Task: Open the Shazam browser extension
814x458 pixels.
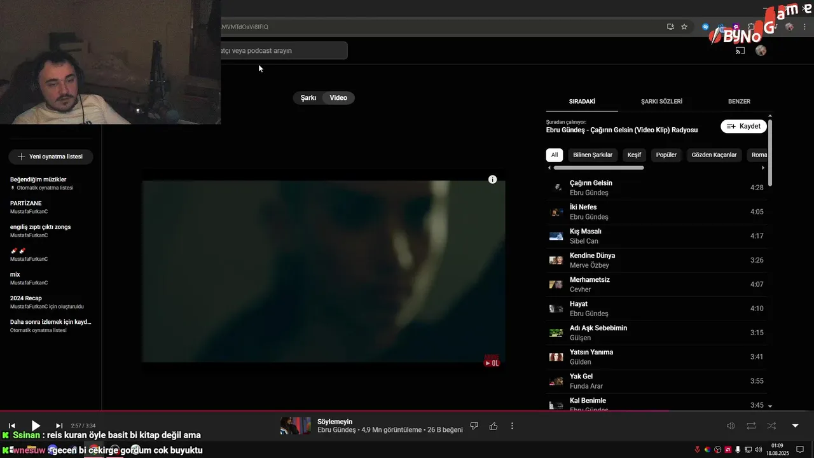Action: (705, 27)
